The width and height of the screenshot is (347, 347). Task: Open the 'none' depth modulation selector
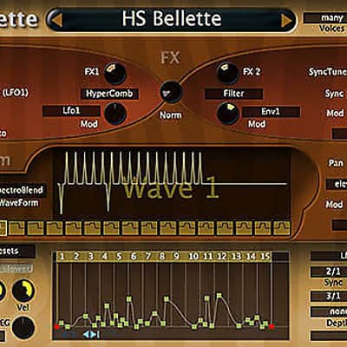pos(329,311)
